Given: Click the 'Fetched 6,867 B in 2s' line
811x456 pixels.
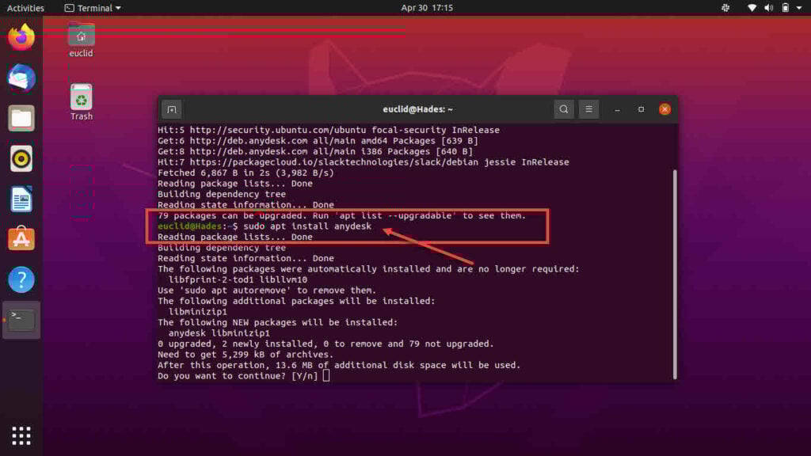Looking at the screenshot, I should pos(246,173).
